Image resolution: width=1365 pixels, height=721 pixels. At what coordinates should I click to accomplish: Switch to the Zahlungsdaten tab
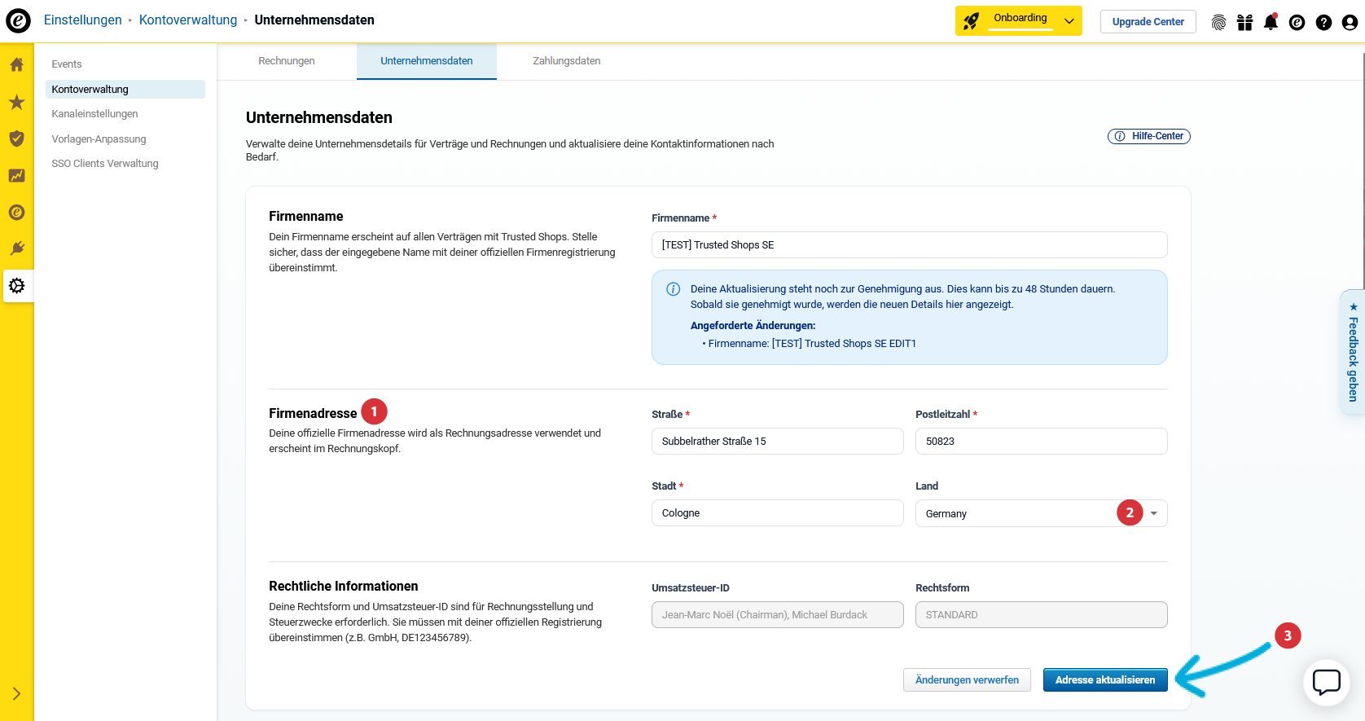coord(566,61)
